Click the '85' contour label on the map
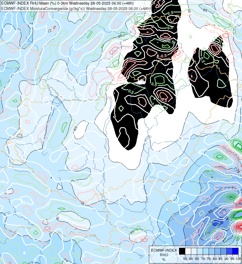The height and width of the screenshot is (264, 242). coord(211,211)
